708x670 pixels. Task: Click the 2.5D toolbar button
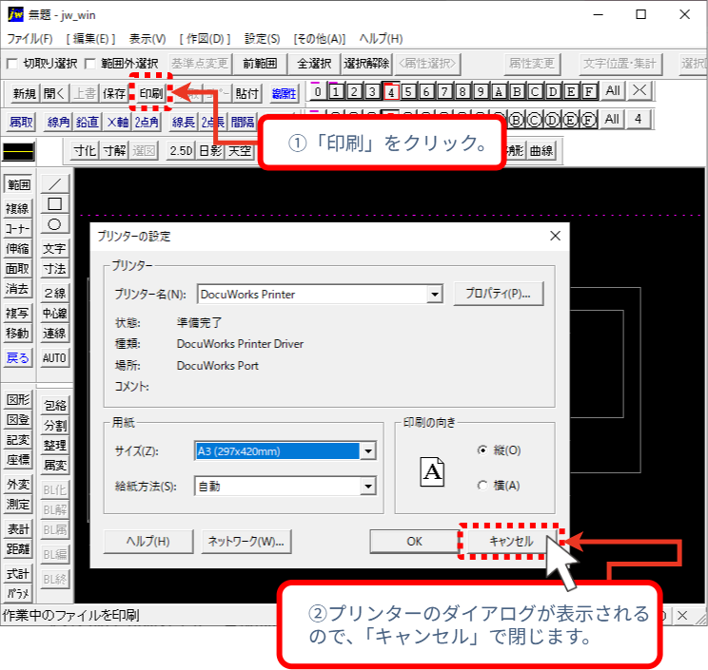pyautogui.click(x=181, y=150)
